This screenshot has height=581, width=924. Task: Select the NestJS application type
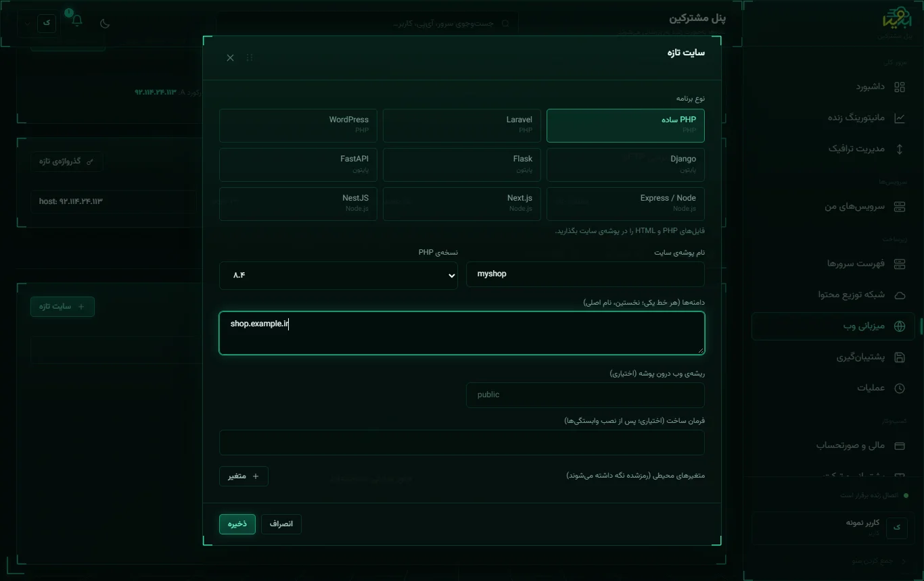pyautogui.click(x=298, y=204)
